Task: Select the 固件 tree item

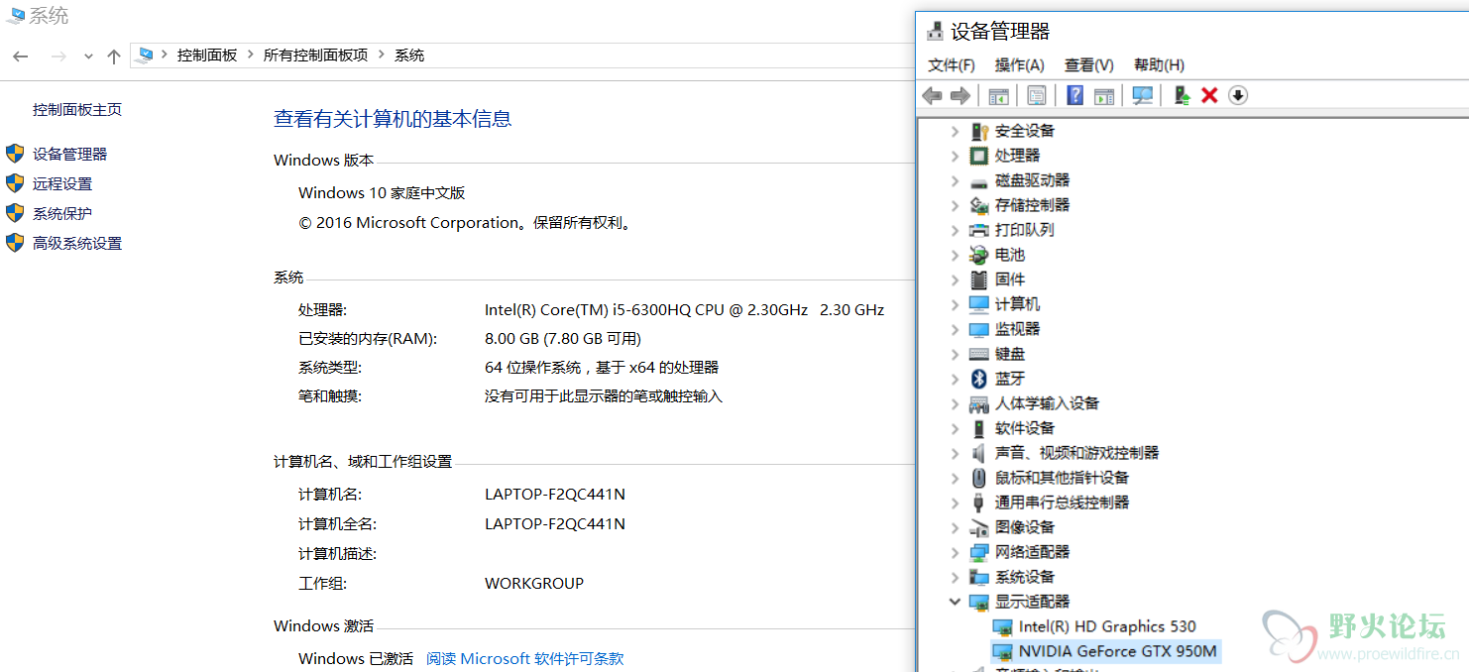Action: [1010, 280]
